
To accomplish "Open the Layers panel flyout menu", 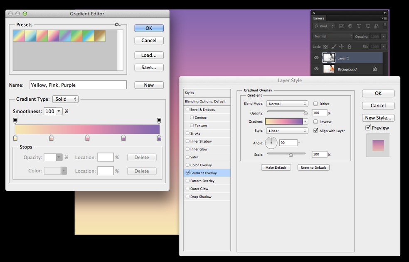I will point(384,18).
